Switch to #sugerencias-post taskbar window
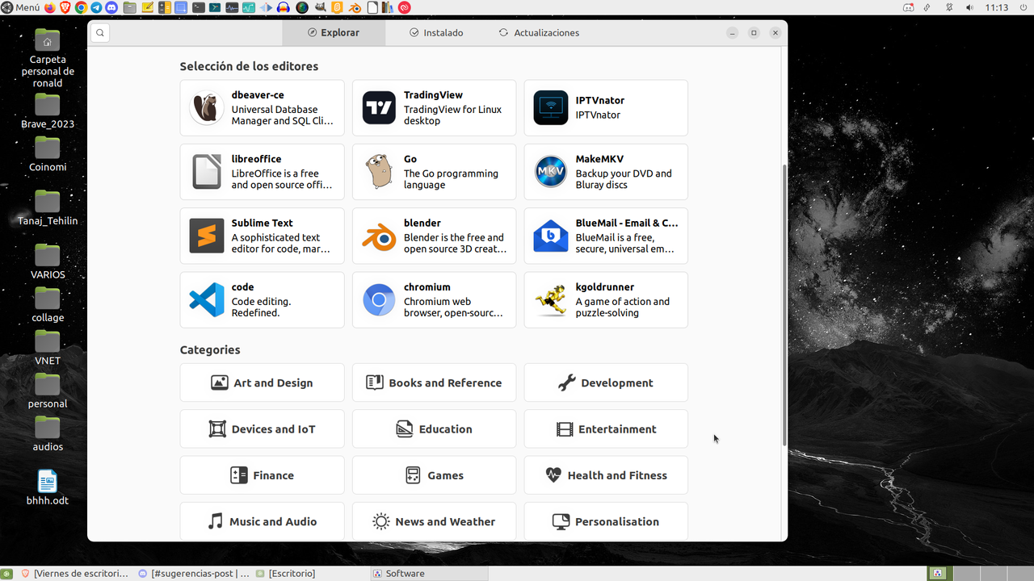 194,574
